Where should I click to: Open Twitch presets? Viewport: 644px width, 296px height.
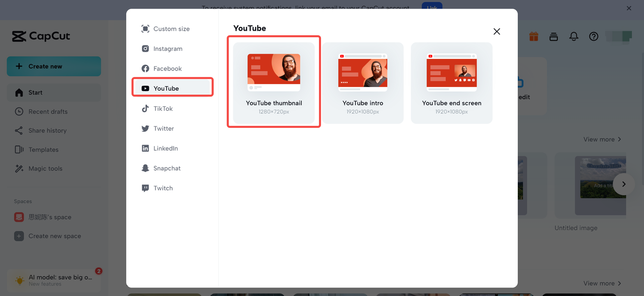click(172, 188)
